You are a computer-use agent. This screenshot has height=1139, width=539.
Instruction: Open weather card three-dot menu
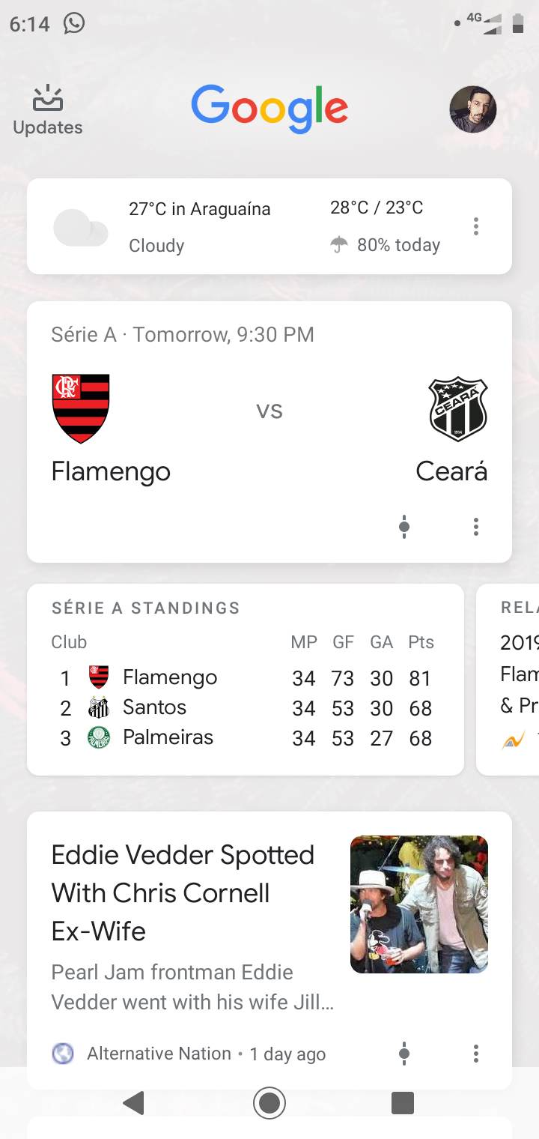click(475, 226)
